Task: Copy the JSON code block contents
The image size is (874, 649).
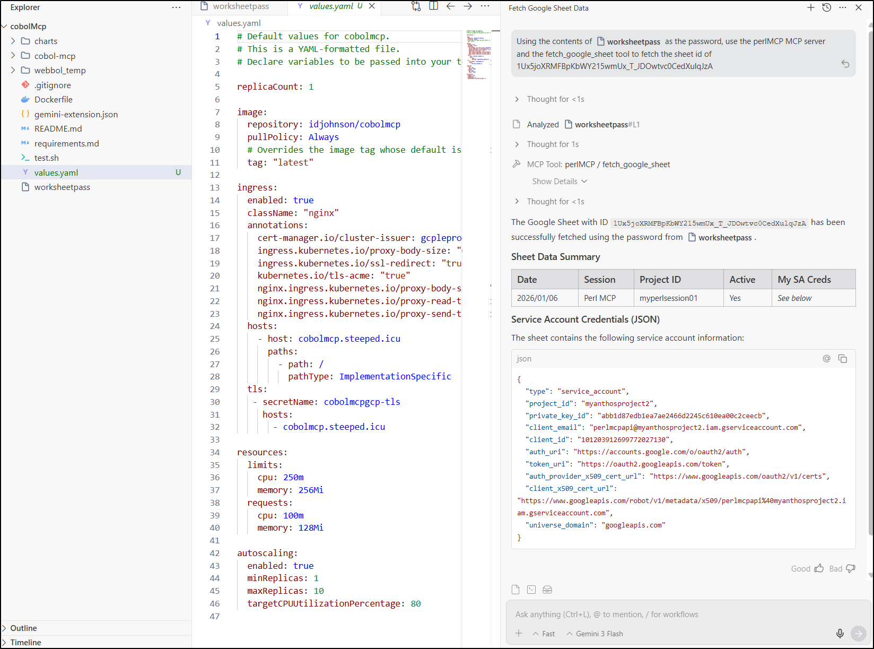Action: tap(842, 359)
